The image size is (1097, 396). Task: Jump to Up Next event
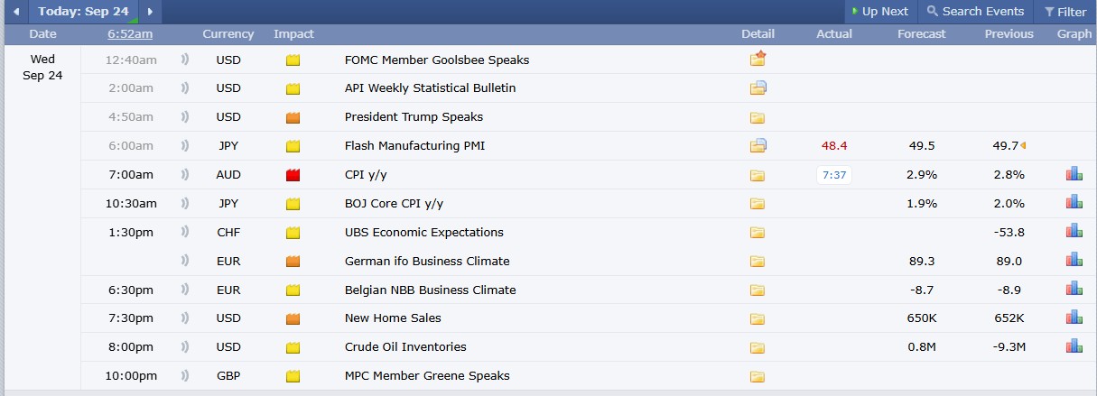879,12
